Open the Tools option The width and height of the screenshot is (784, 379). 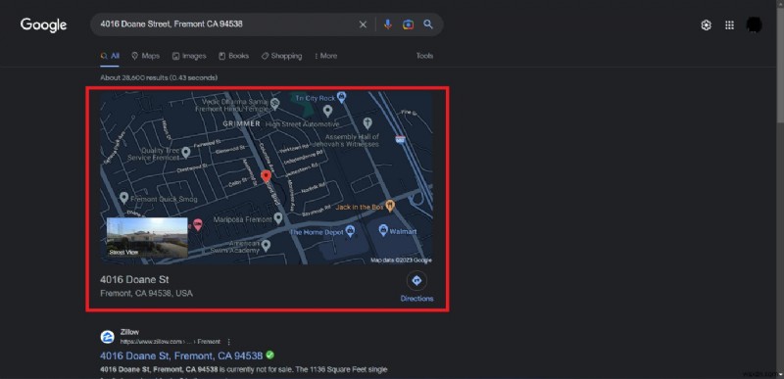click(424, 56)
